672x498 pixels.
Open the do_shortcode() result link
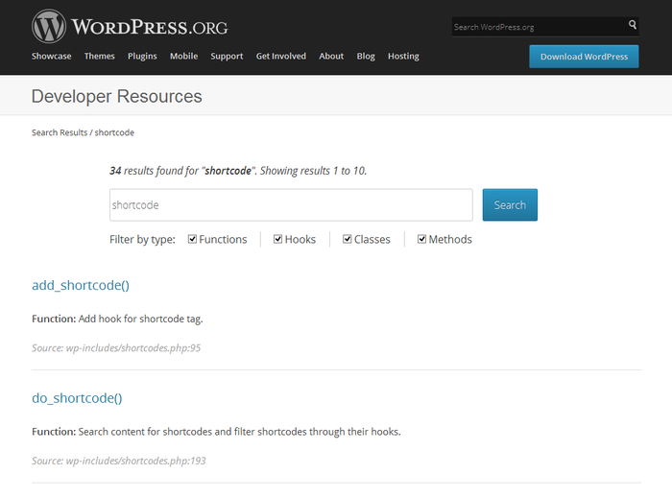[x=77, y=398]
